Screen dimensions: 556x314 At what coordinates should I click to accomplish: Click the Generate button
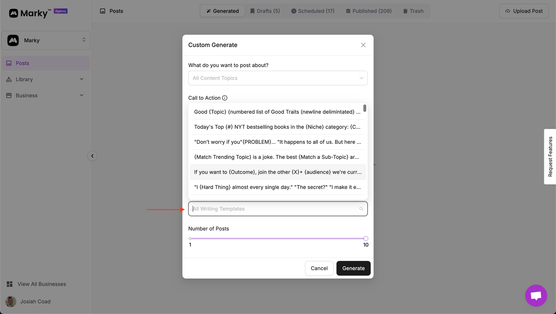click(x=353, y=268)
